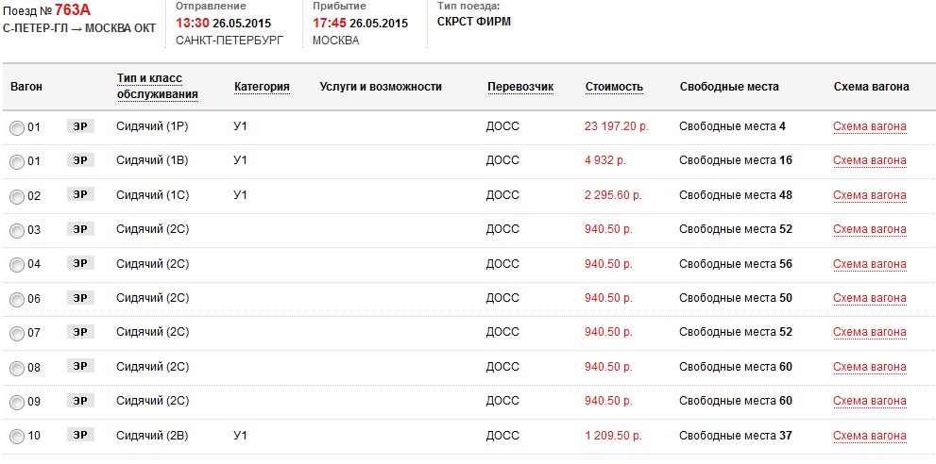Select wagon 02 radio button
This screenshot has width=936, height=464.
click(x=17, y=196)
